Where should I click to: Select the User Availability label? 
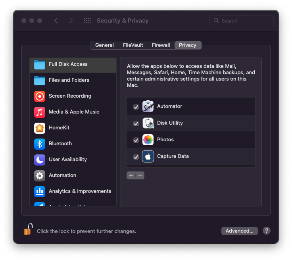coord(68,159)
